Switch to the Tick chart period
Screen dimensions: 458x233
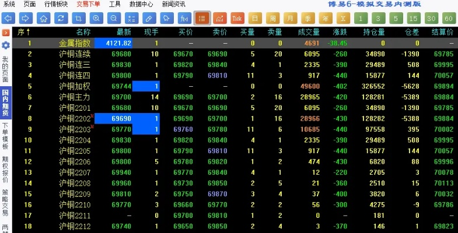(x=237, y=18)
